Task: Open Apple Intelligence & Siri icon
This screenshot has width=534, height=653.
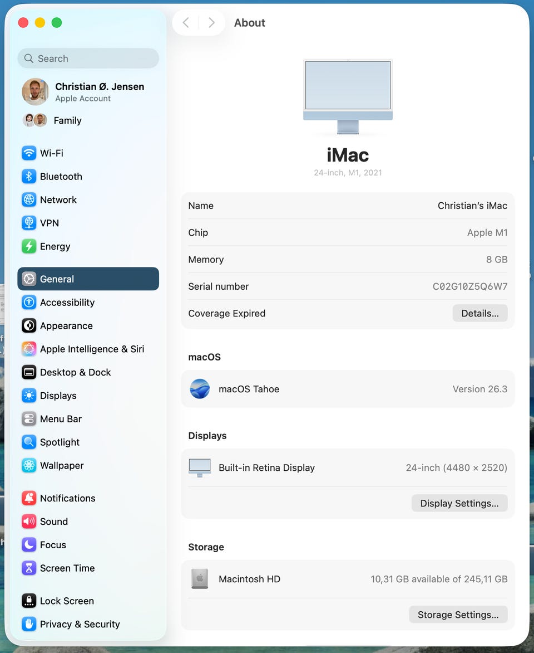Action: [x=29, y=349]
